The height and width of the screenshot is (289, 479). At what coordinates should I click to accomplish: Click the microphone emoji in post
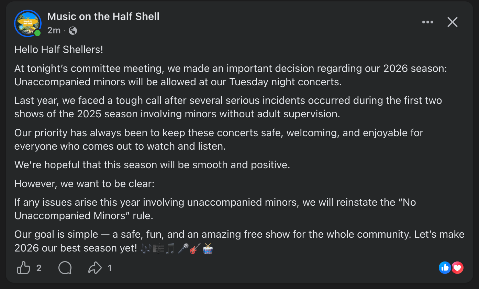coord(183,248)
